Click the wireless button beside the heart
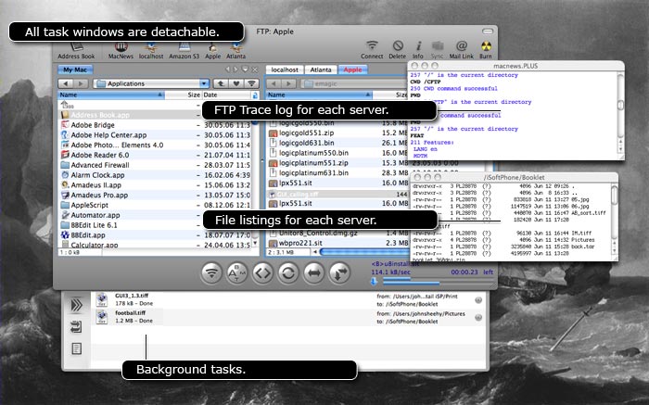Screen dimensions: 649x405 tap(251, 83)
